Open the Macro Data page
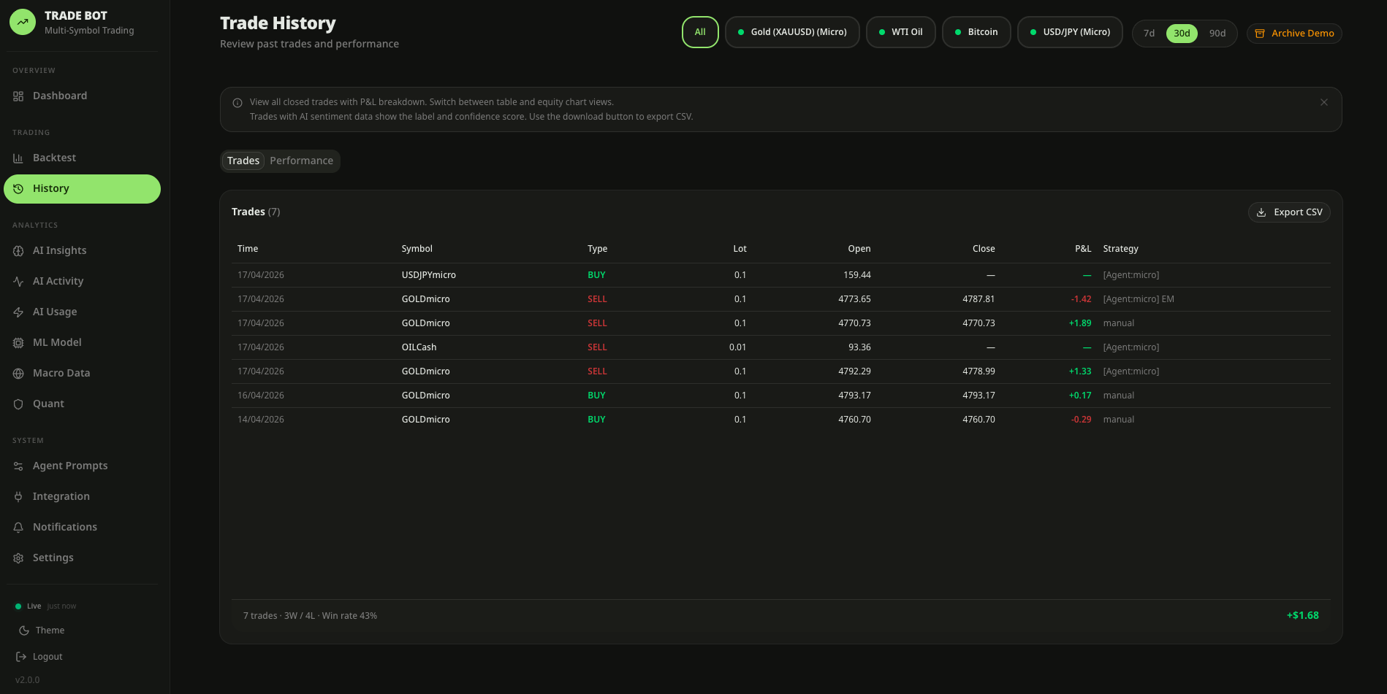 pos(82,373)
